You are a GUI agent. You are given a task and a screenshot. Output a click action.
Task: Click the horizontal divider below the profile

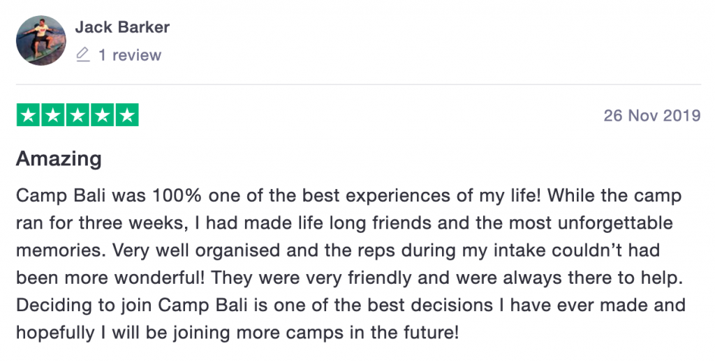pyautogui.click(x=358, y=84)
